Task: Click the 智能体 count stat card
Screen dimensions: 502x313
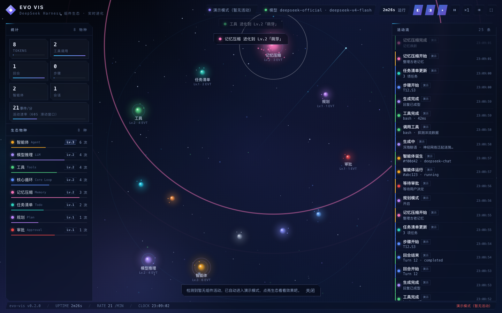Action: [x=29, y=91]
